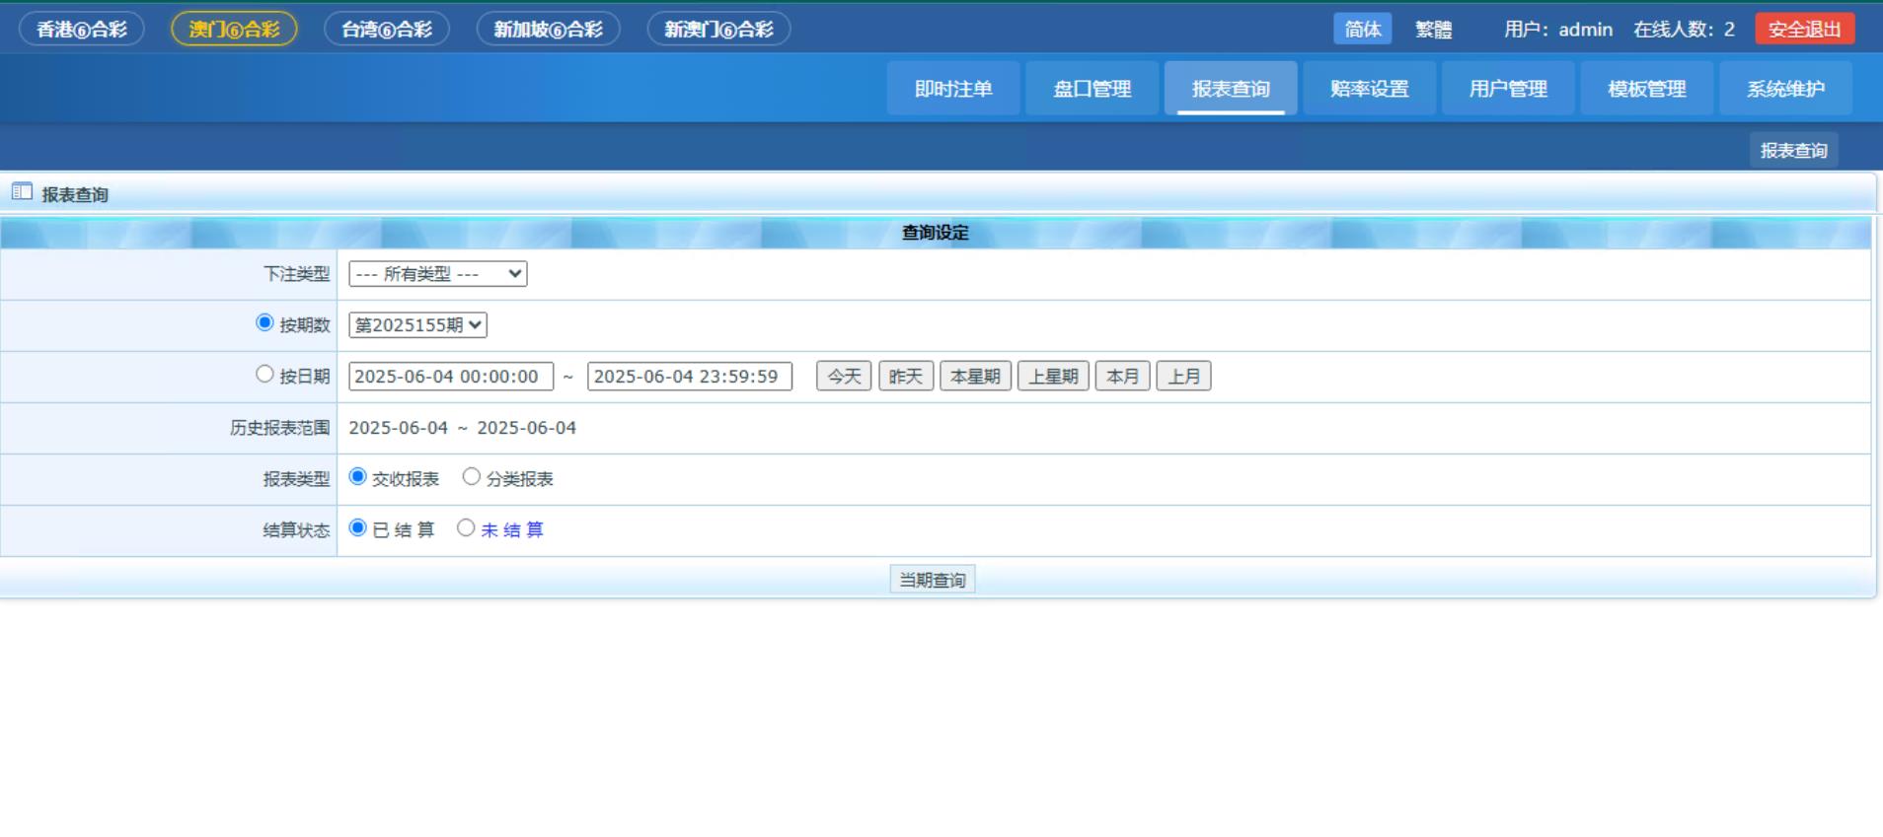1883x837 pixels.
Task: Click the 上星期 quick date button
Action: tap(1053, 377)
